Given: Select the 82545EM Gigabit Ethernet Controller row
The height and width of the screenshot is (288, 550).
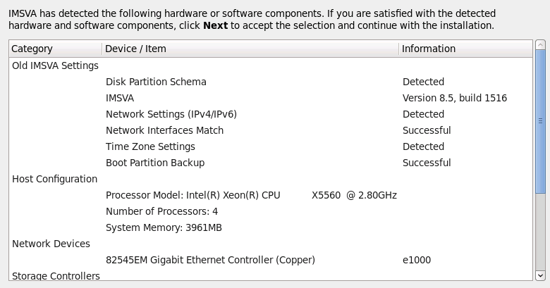Looking at the screenshot, I should point(210,260).
